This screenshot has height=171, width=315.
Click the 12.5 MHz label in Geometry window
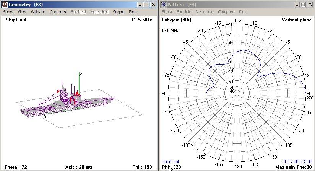click(x=141, y=20)
